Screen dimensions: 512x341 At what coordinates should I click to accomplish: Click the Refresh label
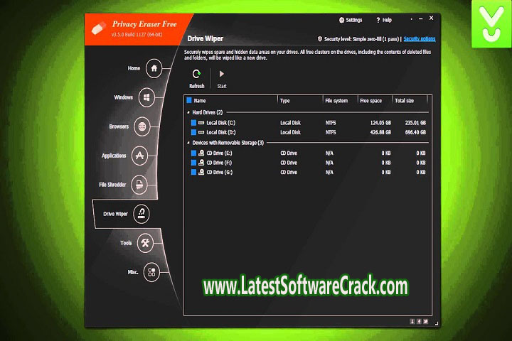point(196,86)
